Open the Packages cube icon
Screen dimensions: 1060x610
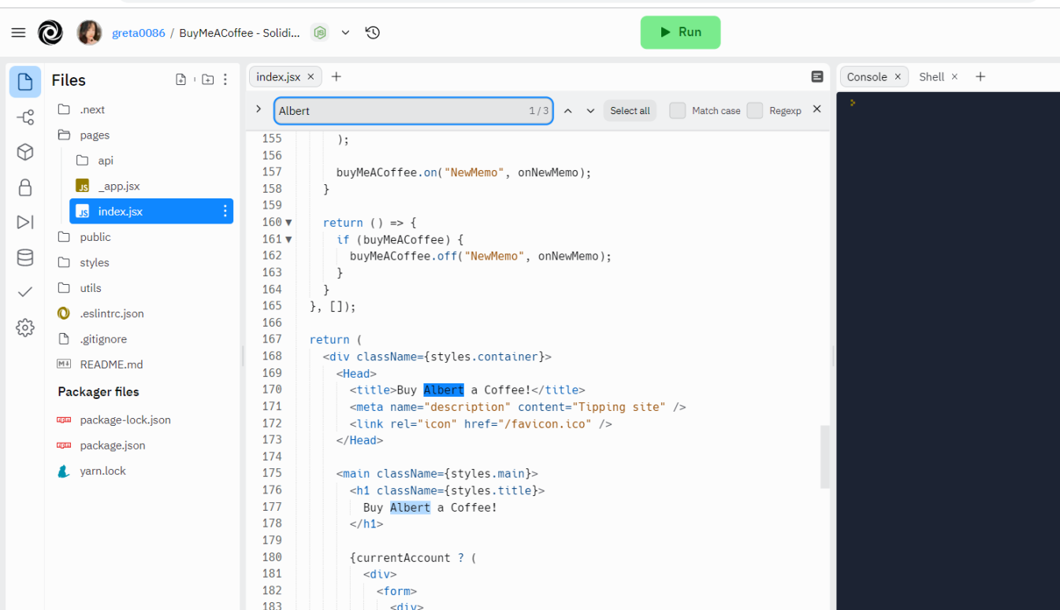(25, 152)
